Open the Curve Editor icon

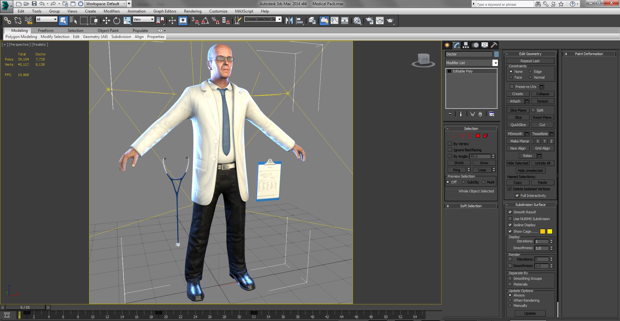click(x=335, y=21)
